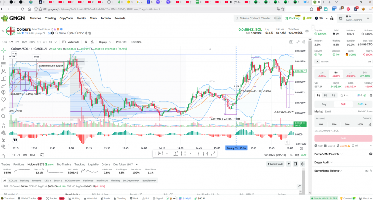Expand Same Name Tokens section

[328, 171]
